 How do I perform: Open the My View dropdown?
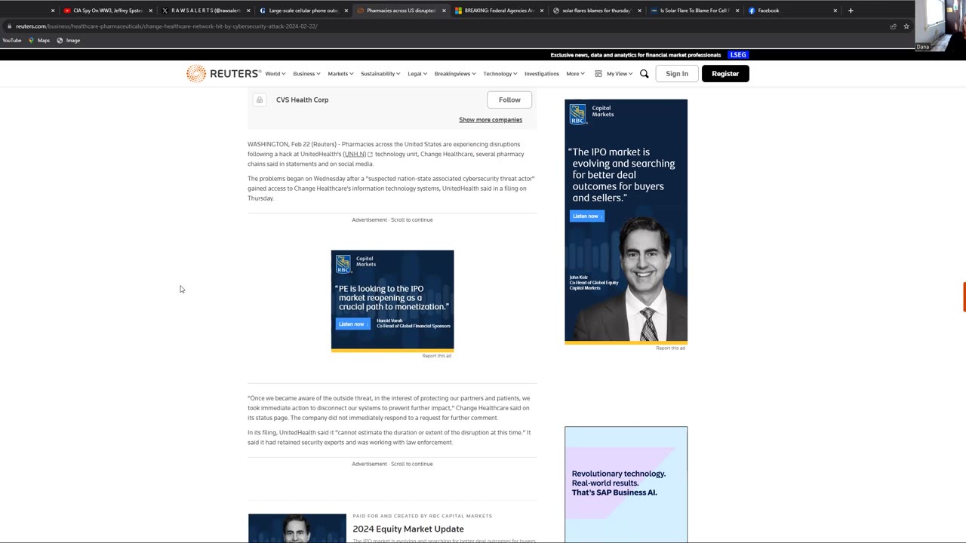click(614, 74)
